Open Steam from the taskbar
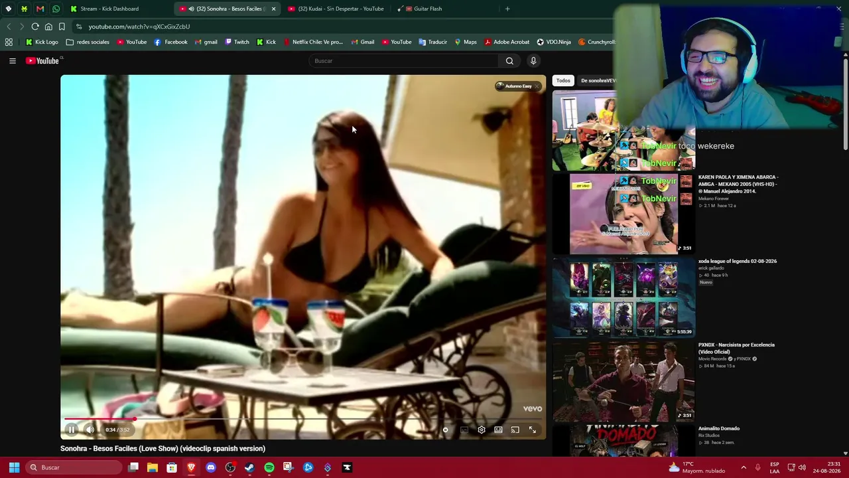Viewport: 849px width, 478px height. point(249,467)
